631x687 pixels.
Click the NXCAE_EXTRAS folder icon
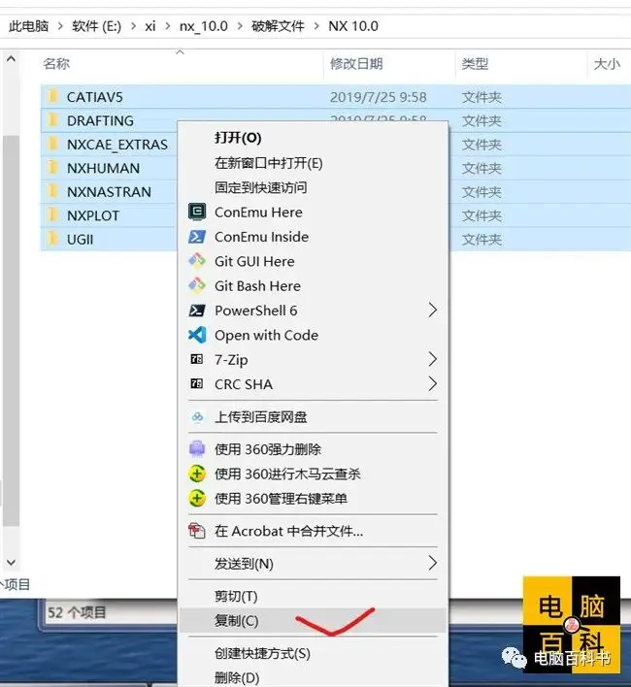click(x=53, y=144)
